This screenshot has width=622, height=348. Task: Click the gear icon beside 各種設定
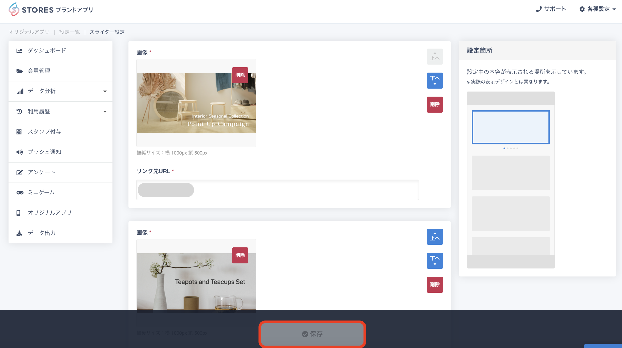click(582, 9)
